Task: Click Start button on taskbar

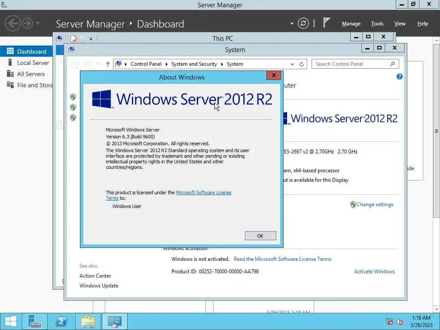Action: (11, 321)
